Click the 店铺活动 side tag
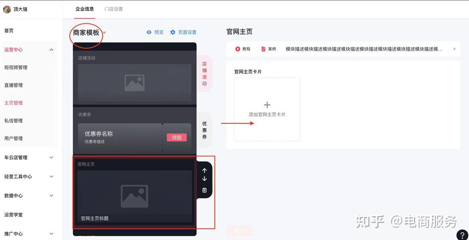This screenshot has height=240, width=469. pyautogui.click(x=204, y=74)
